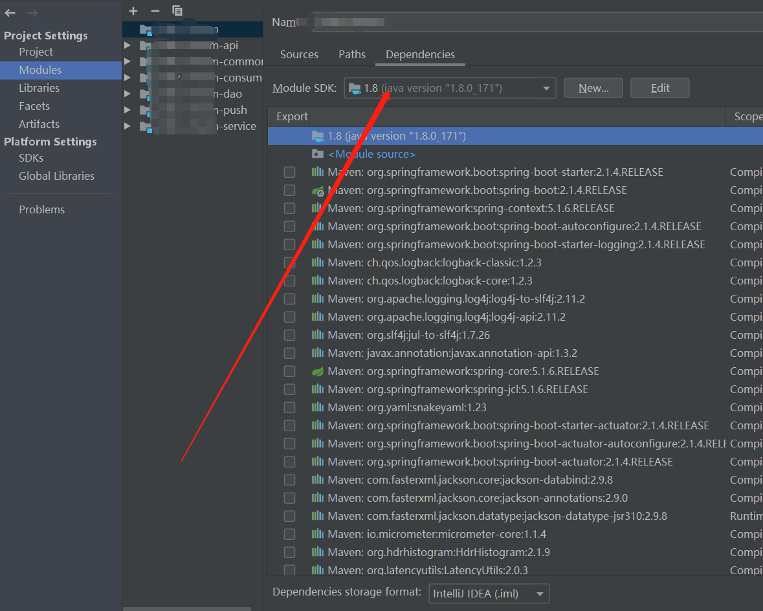Click the Module source folder icon
The height and width of the screenshot is (611, 763).
click(316, 154)
